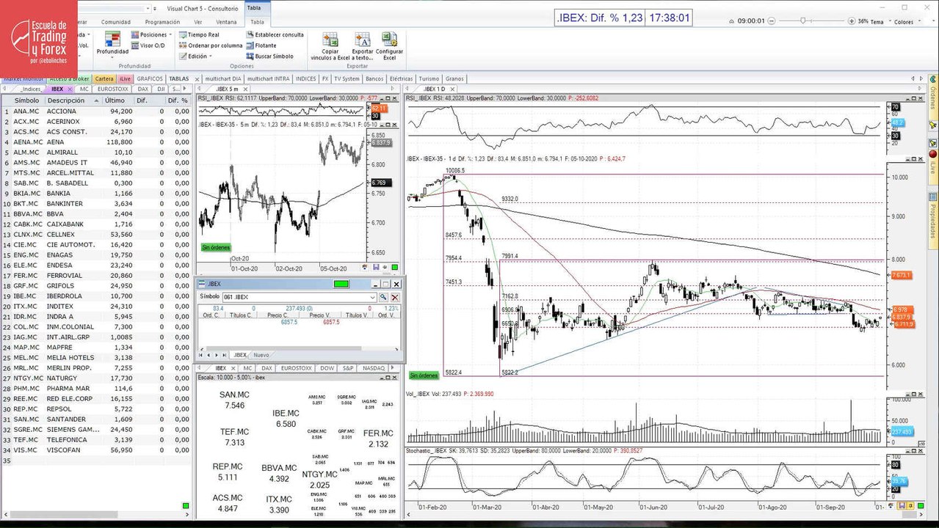Click Sin órdenes label on daily chart

point(424,375)
